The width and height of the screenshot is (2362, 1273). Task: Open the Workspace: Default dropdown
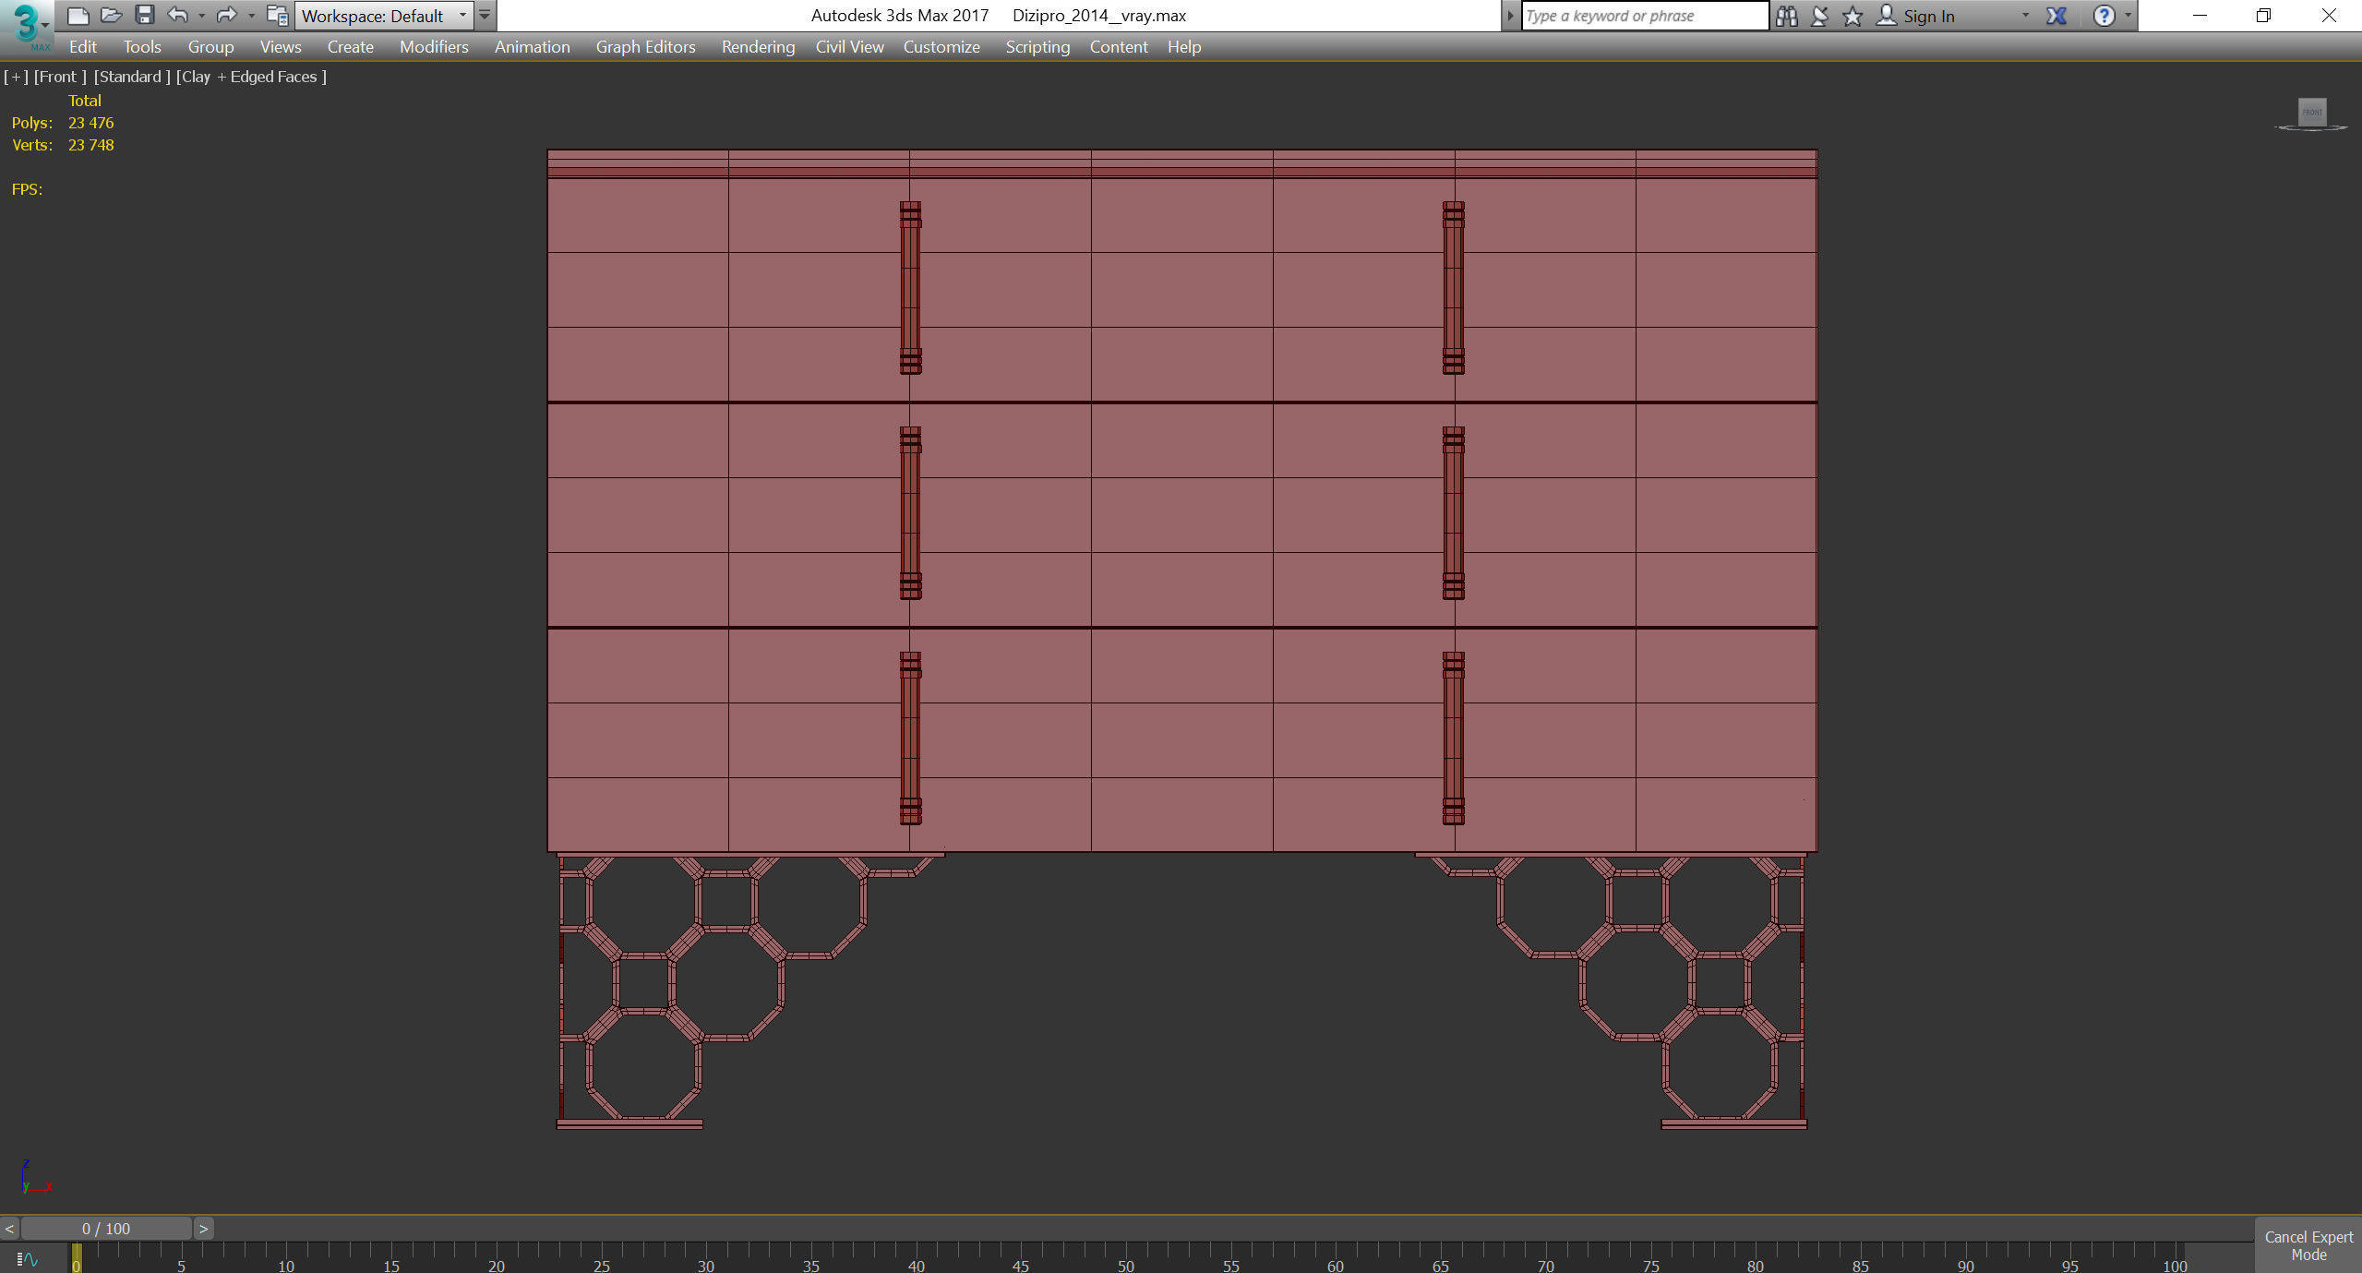coord(384,16)
